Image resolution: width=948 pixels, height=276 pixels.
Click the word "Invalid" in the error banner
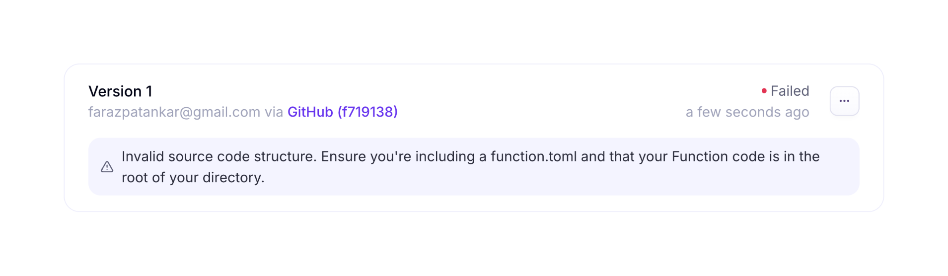[143, 157]
